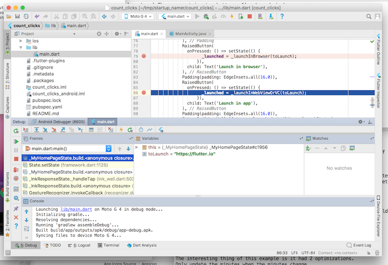Viewport: 388px width, 265px height.
Task: Click the Step Out icon
Action: pos(63,130)
